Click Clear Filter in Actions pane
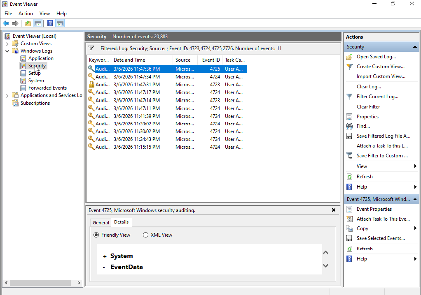This screenshot has height=295, width=421. 368,107
